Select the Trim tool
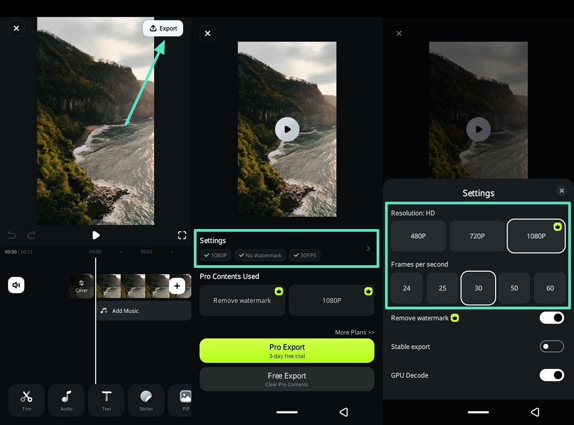 pos(26,400)
